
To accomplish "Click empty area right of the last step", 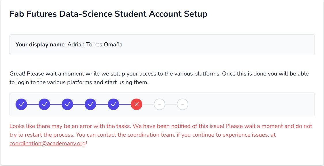I will tap(248, 104).
